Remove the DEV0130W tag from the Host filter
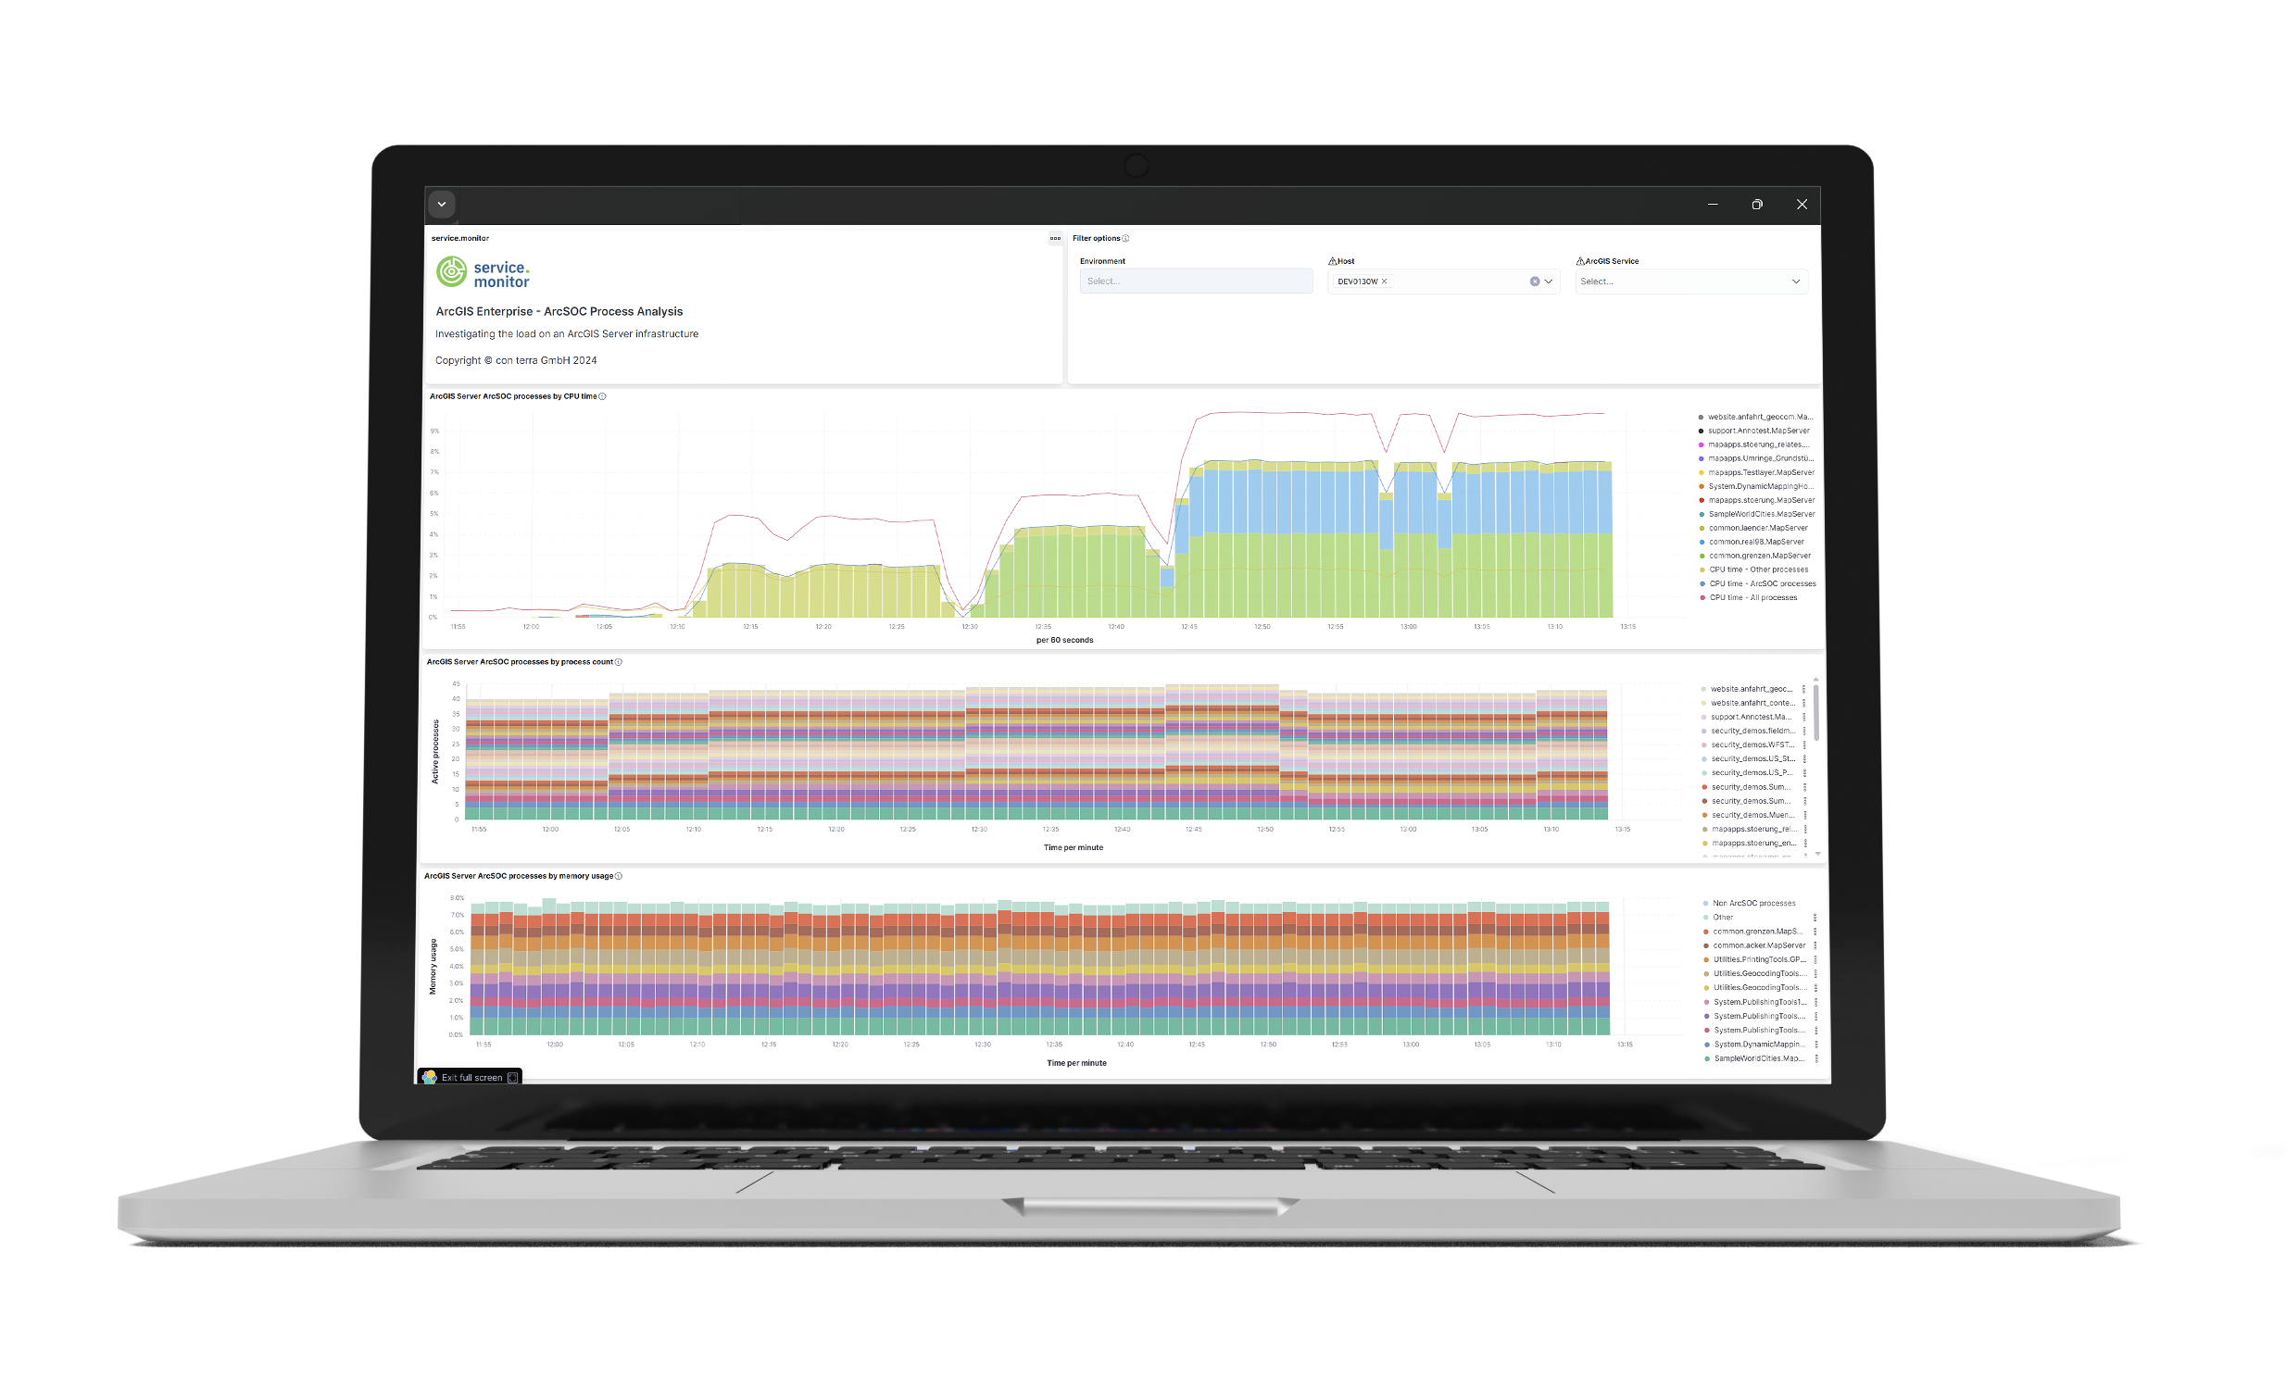The image size is (2286, 1389). click(x=1383, y=281)
